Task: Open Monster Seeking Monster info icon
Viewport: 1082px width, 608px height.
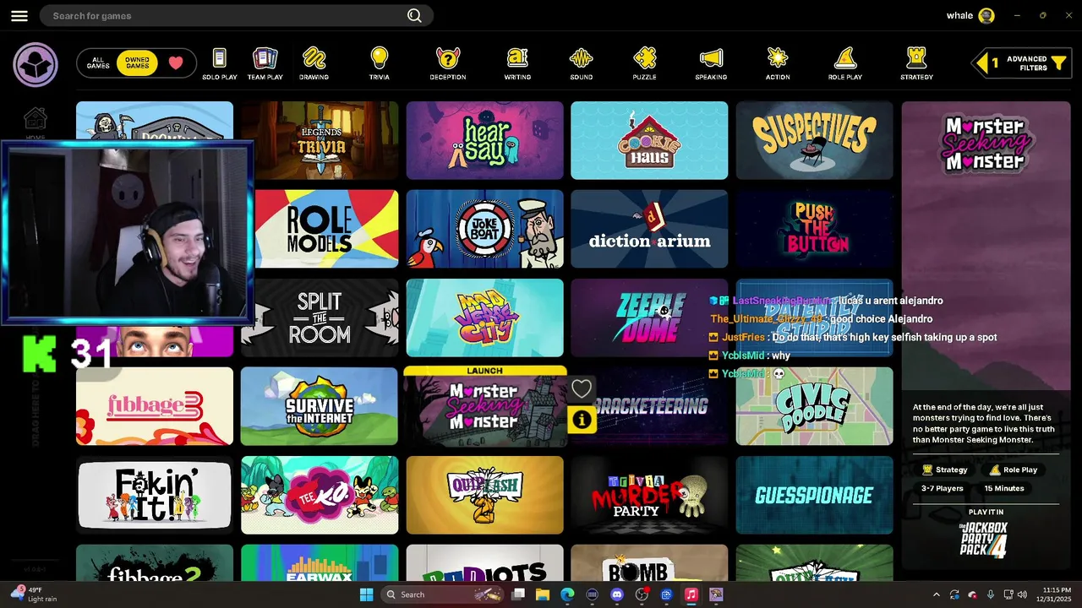Action: pos(582,419)
